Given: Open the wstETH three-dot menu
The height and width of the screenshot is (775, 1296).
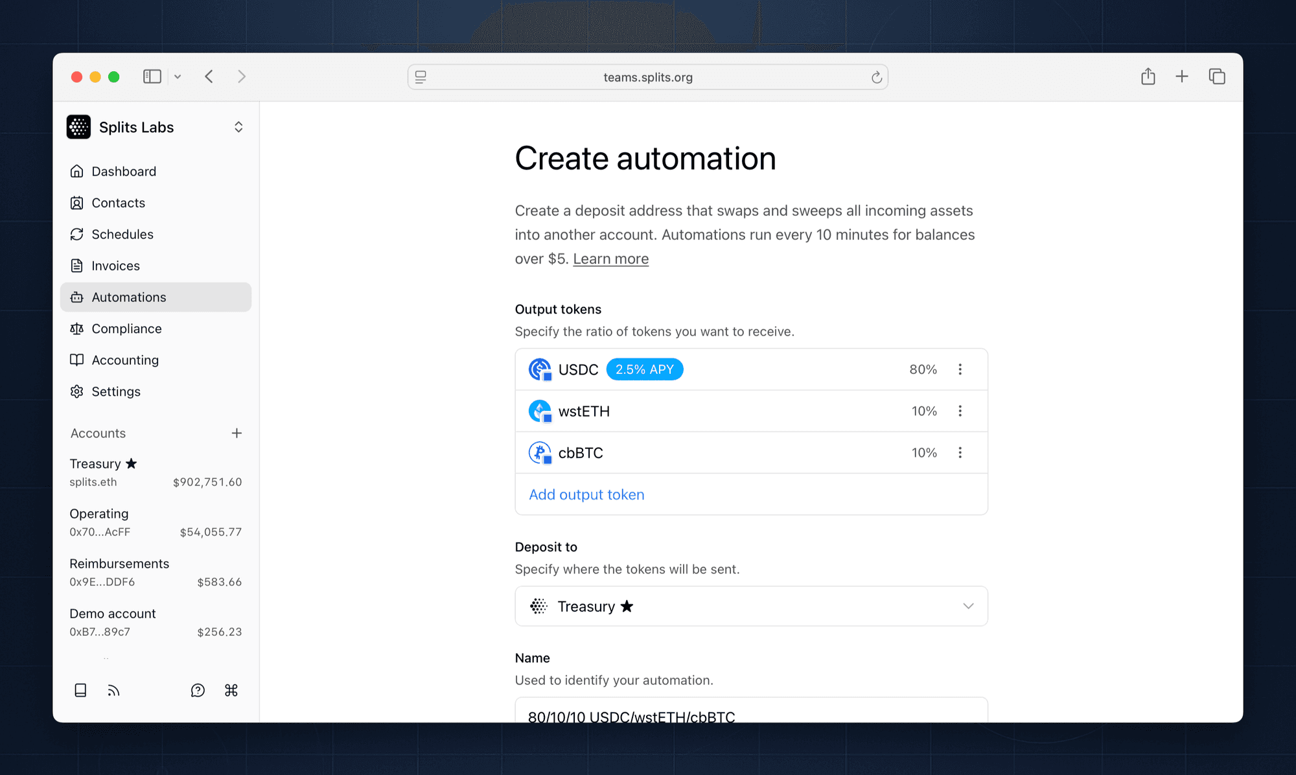Looking at the screenshot, I should pos(960,410).
